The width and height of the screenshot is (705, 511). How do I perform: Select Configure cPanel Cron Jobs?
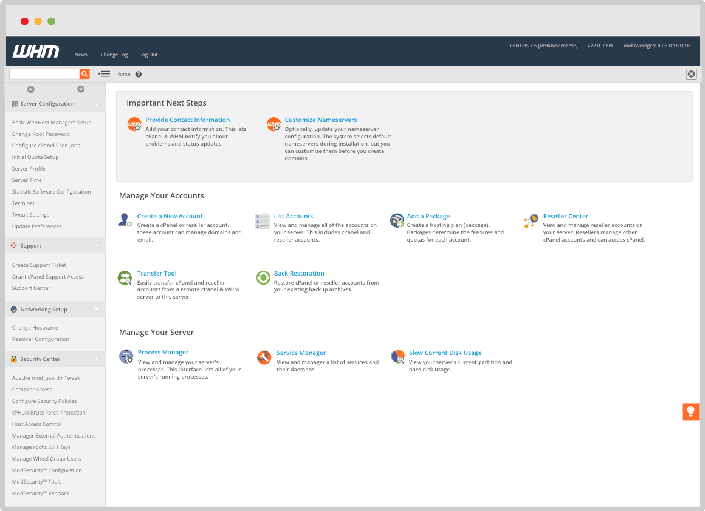46,146
